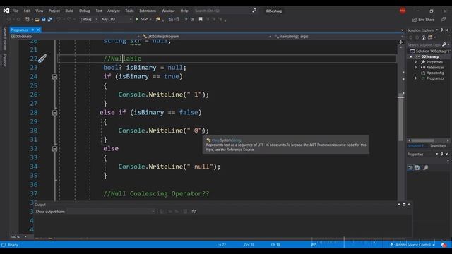Click the Live Share button
Viewport: 452px width, 254px height.
pyautogui.click(x=423, y=20)
